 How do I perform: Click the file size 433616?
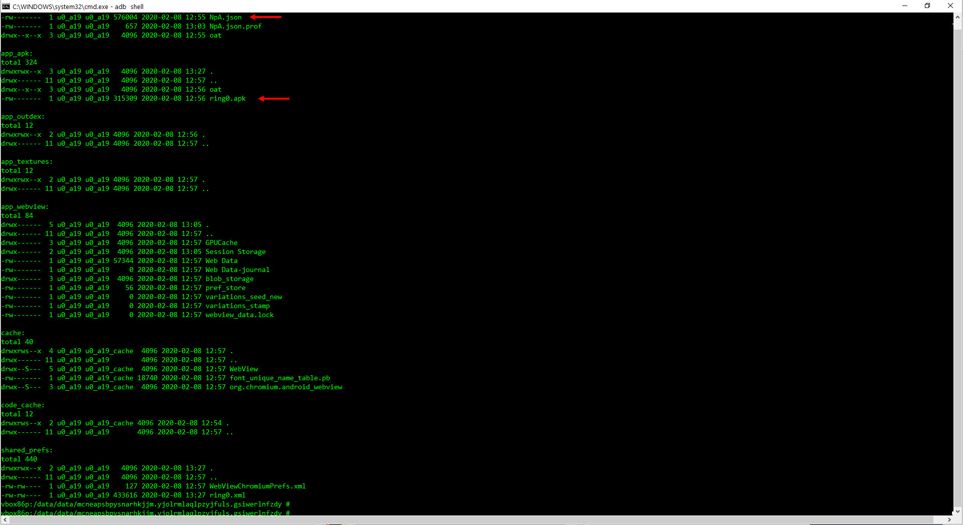pyautogui.click(x=125, y=495)
